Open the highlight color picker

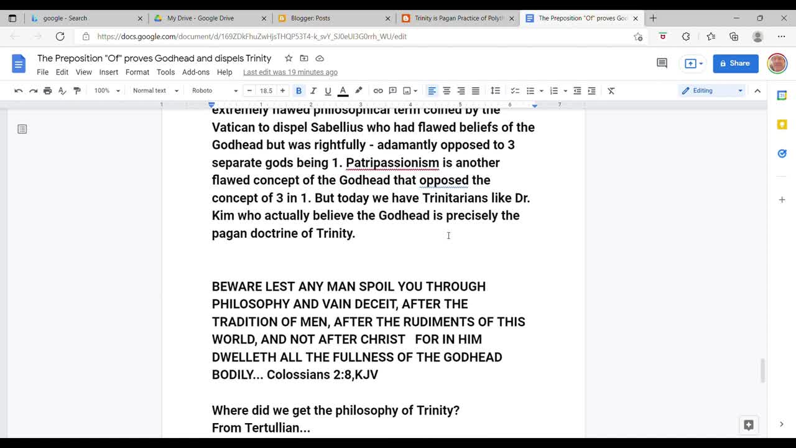point(359,91)
